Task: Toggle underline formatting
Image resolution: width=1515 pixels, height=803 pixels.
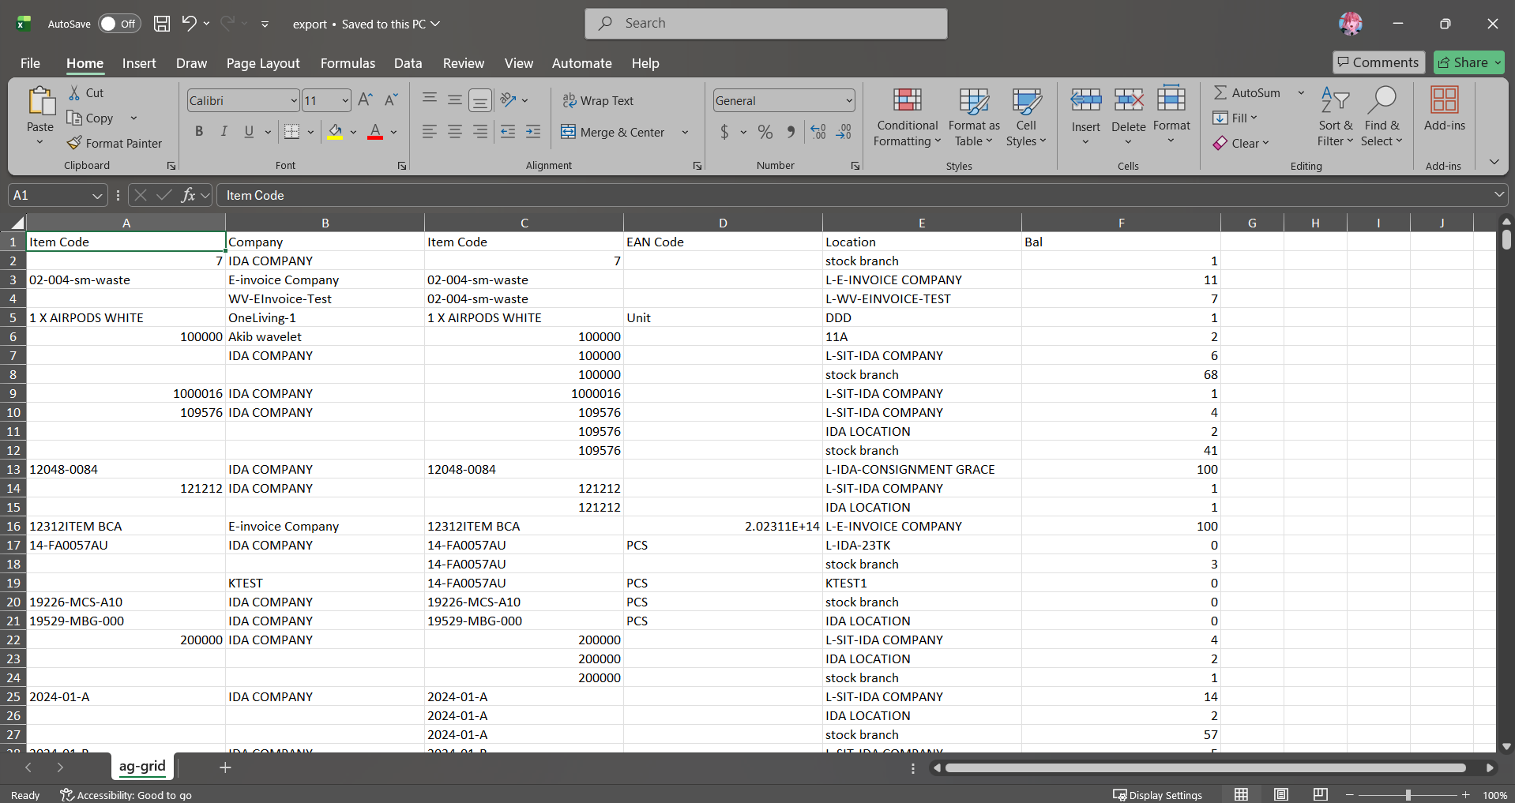Action: point(248,132)
